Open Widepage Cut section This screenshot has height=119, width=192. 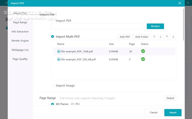[x=20, y=50]
